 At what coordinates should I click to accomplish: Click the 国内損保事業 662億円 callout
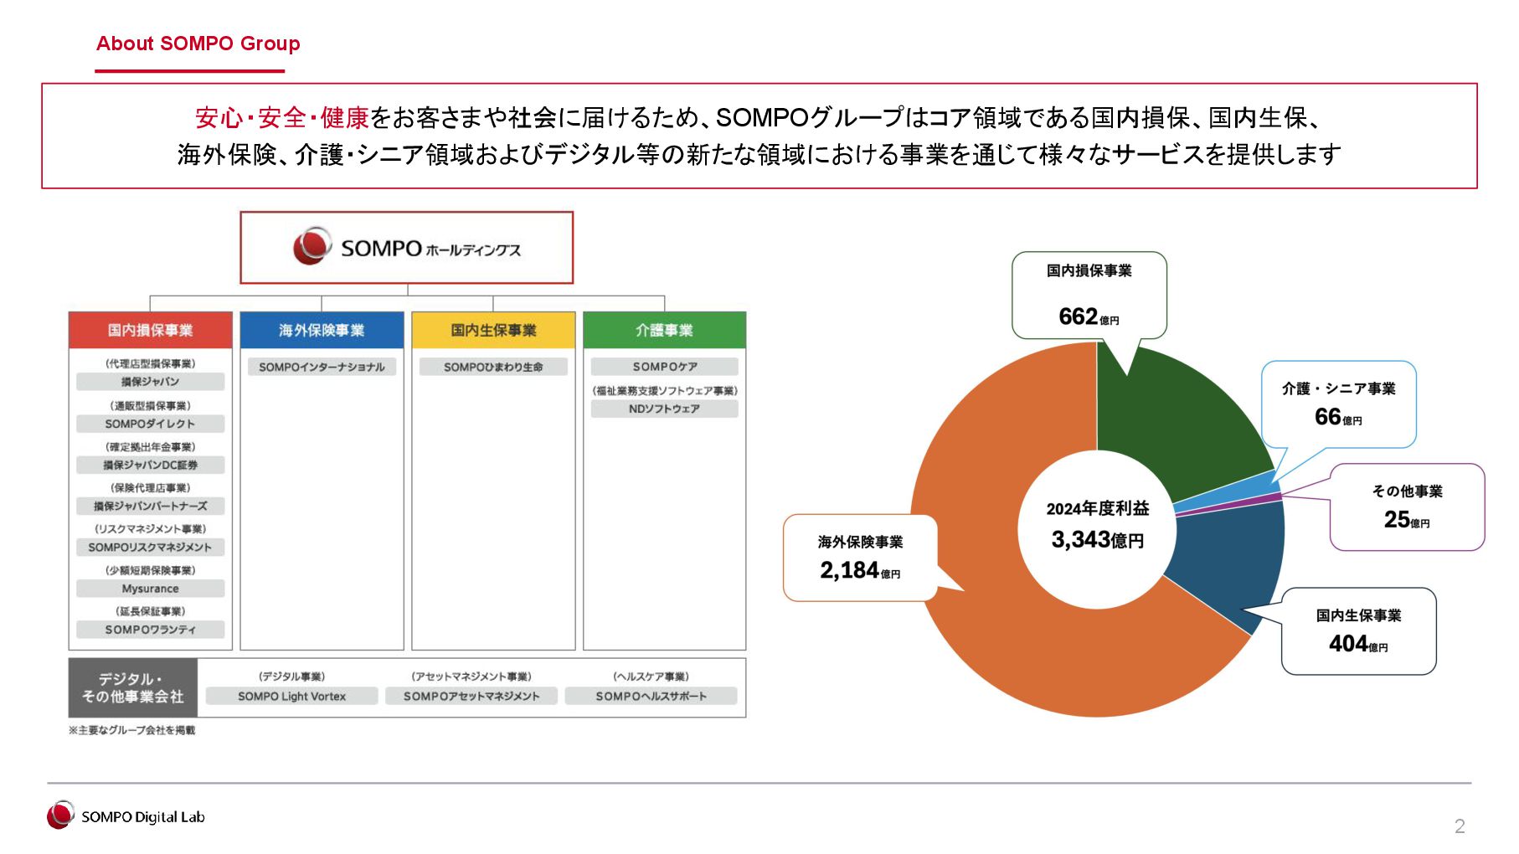tap(1089, 296)
